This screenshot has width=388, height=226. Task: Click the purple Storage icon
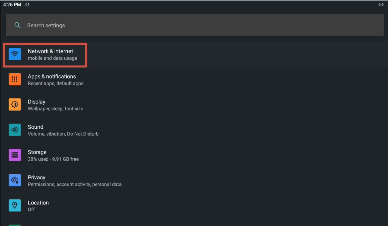[15, 155]
